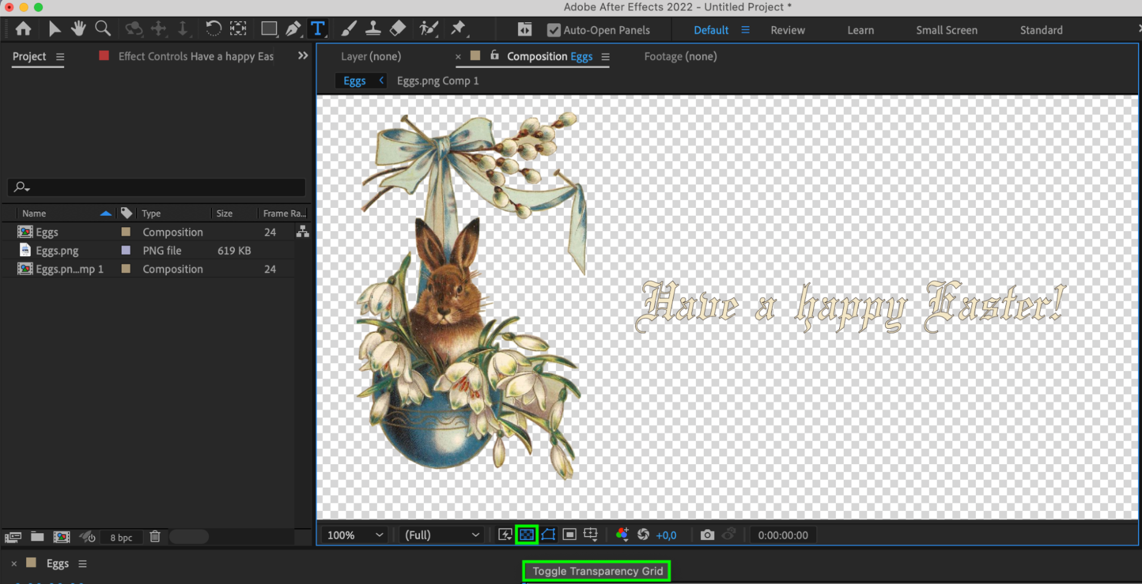Click the Eggs composition label color swatch
The width and height of the screenshot is (1142, 584).
tap(126, 232)
